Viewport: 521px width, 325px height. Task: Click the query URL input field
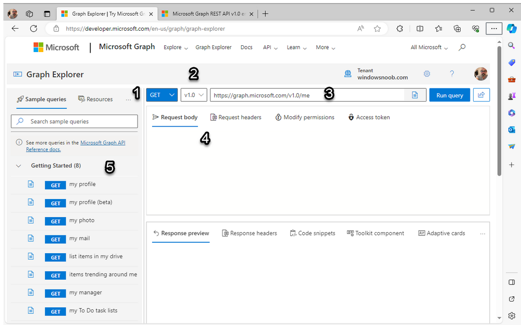pyautogui.click(x=307, y=95)
